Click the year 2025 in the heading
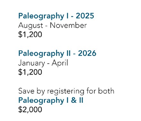The width and height of the screenshot is (141, 121). 85,16
